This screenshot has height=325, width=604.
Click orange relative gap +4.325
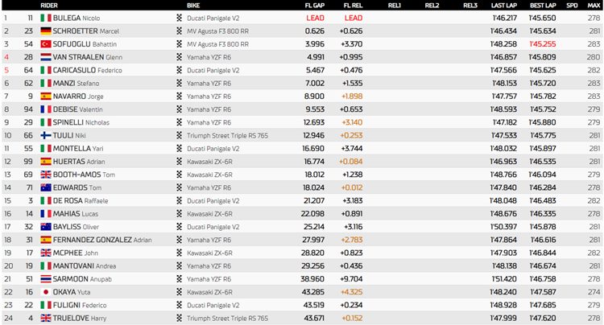tap(352, 292)
